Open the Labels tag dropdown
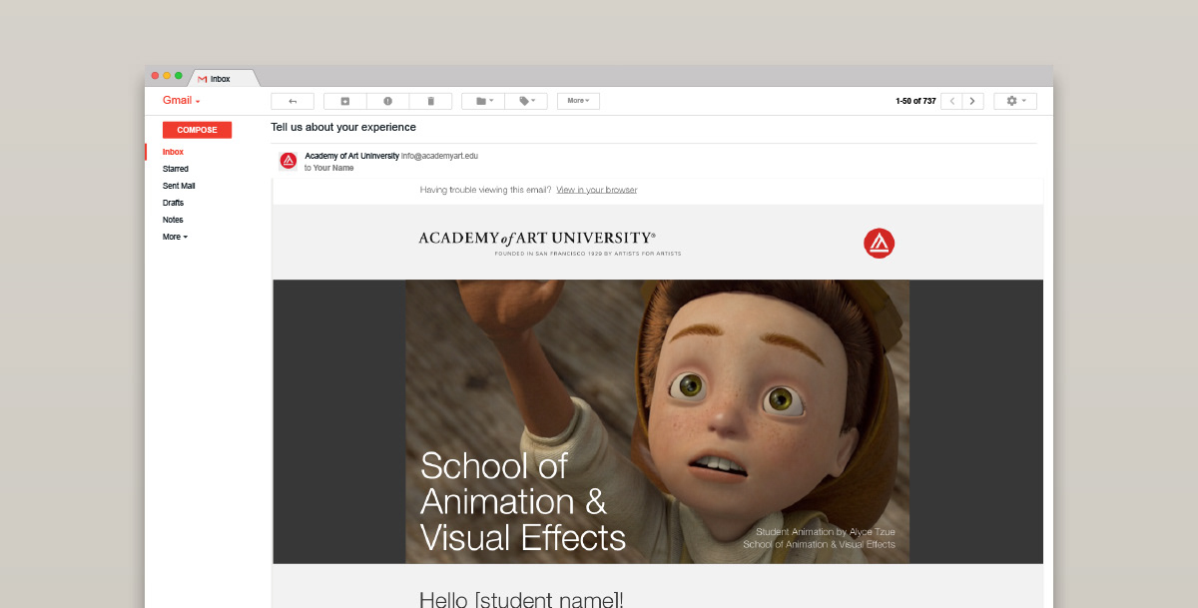This screenshot has width=1198, height=608. (526, 101)
